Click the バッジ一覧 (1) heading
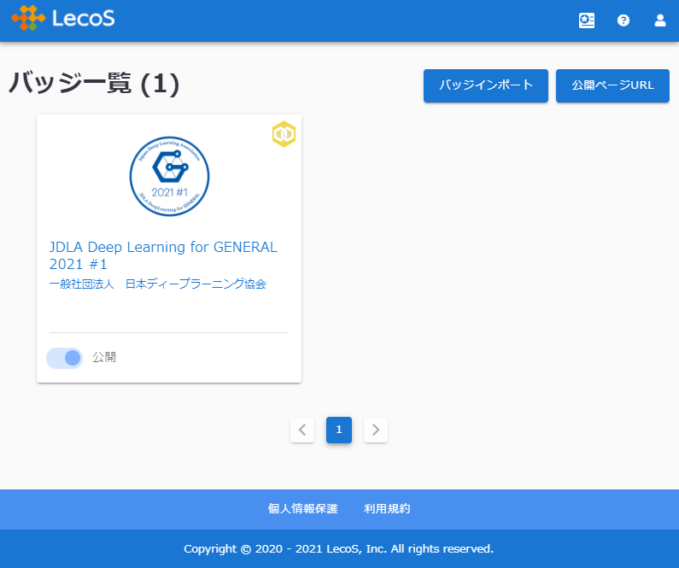Screen dimensions: 679x568 click(94, 83)
